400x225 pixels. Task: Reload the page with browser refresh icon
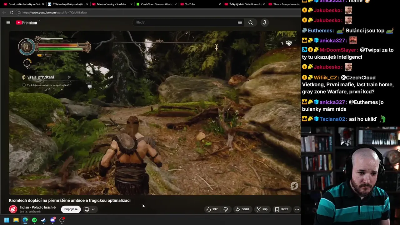coord(12,12)
